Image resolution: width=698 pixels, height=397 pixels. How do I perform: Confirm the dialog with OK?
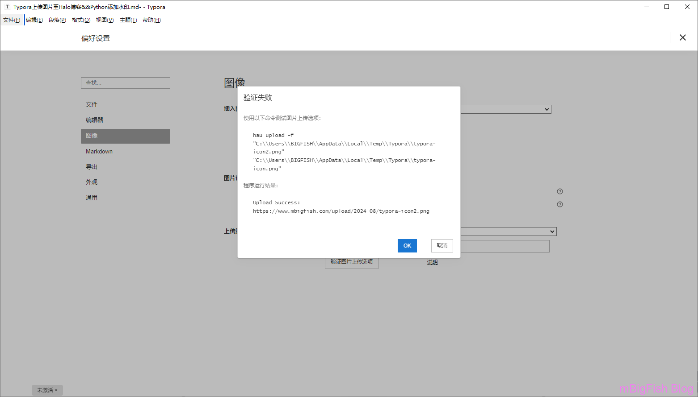(407, 246)
